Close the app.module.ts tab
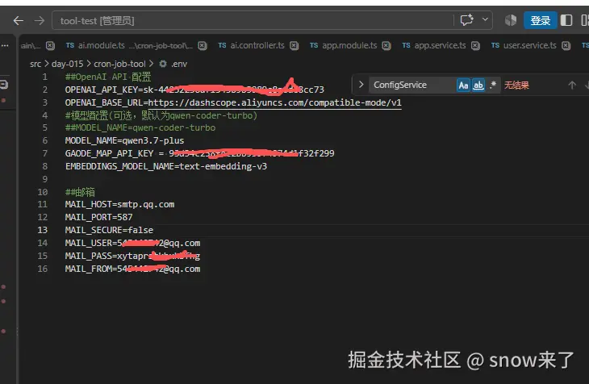This screenshot has width=589, height=384. [386, 46]
